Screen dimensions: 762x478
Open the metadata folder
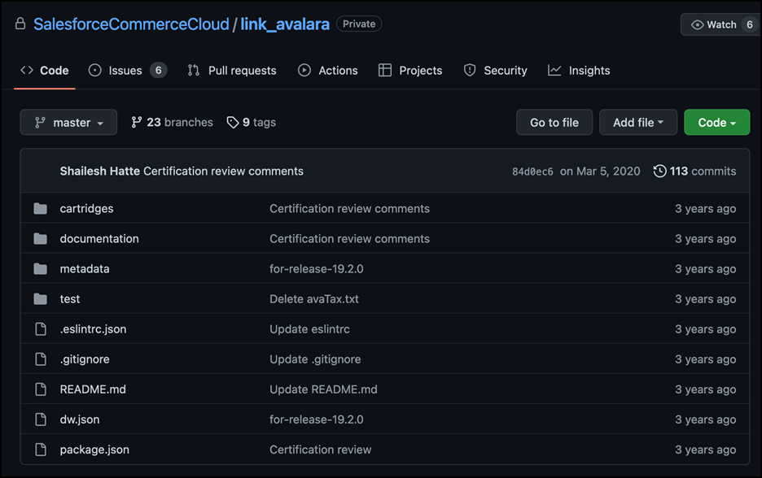click(x=85, y=269)
